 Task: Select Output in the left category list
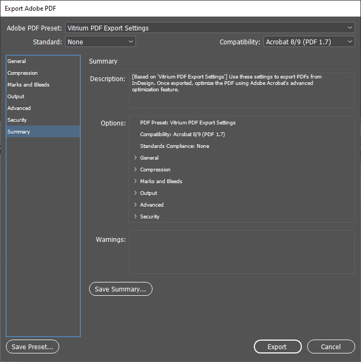(43, 97)
